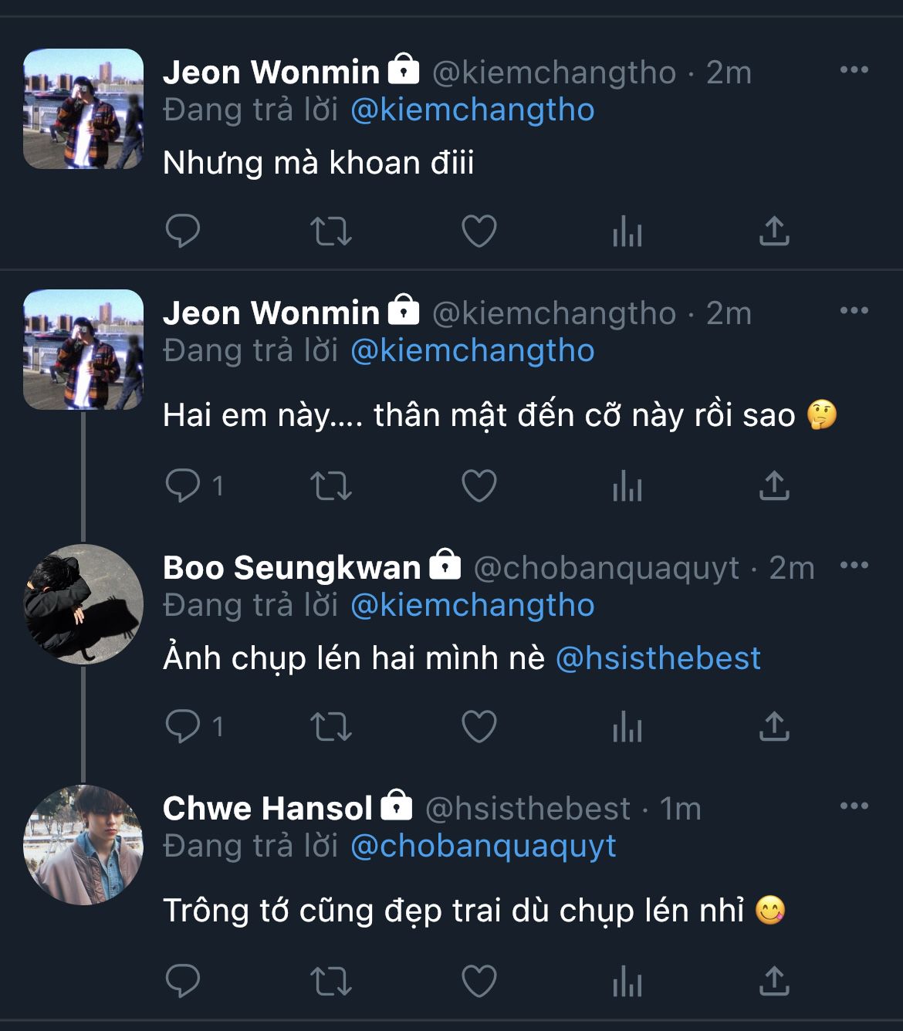Like Chwe Hansol's reply tweet
The width and height of the screenshot is (903, 1031).
coord(479,981)
